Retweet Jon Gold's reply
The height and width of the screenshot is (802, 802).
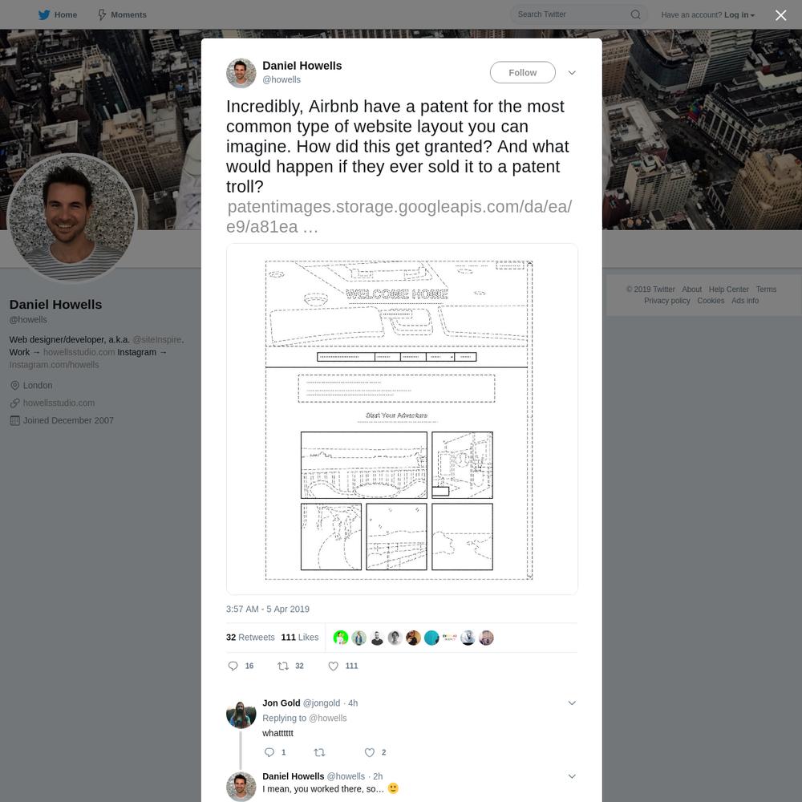pyautogui.click(x=319, y=752)
